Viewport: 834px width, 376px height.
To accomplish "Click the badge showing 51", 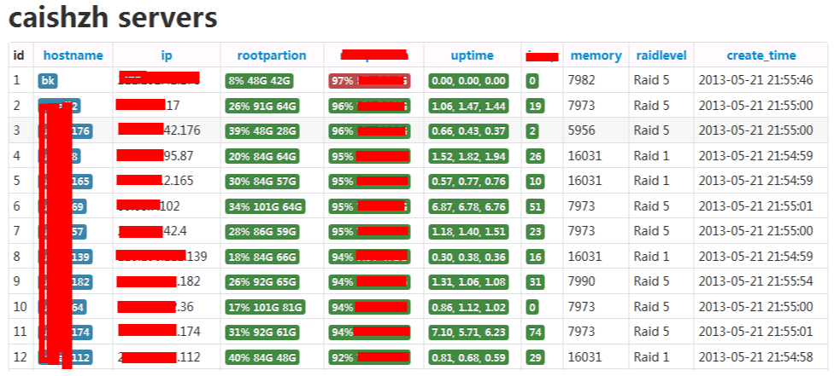I will click(535, 206).
